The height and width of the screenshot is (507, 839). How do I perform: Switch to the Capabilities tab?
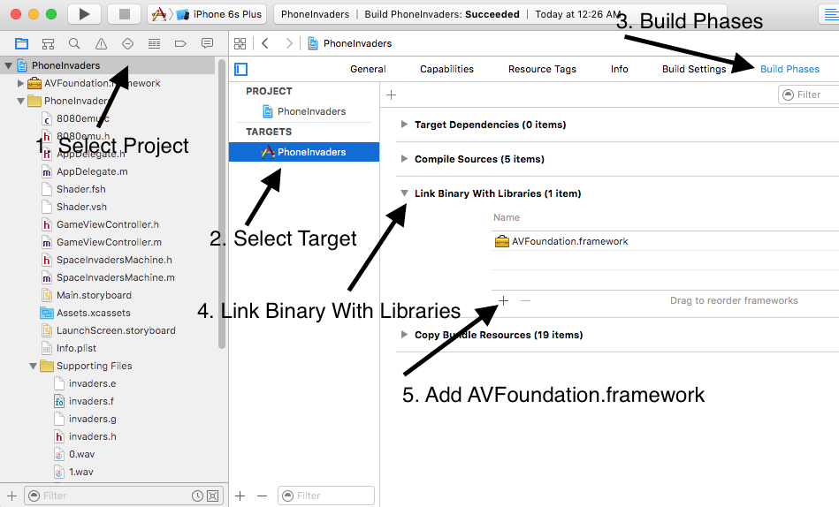(446, 69)
